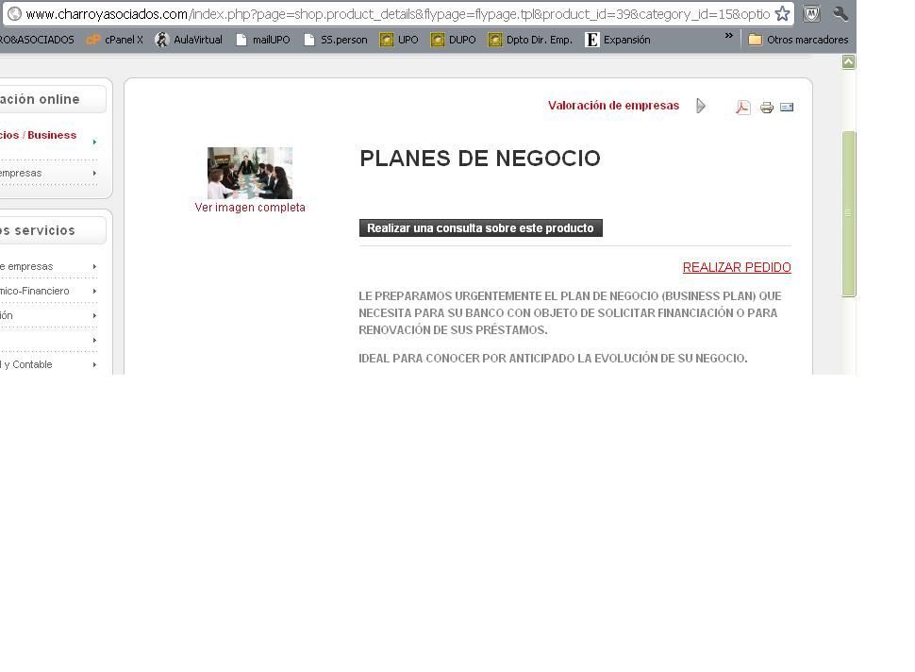Image resolution: width=915 pixels, height=672 pixels.
Task: Open the Ver imagen completa link
Action: pyautogui.click(x=250, y=208)
